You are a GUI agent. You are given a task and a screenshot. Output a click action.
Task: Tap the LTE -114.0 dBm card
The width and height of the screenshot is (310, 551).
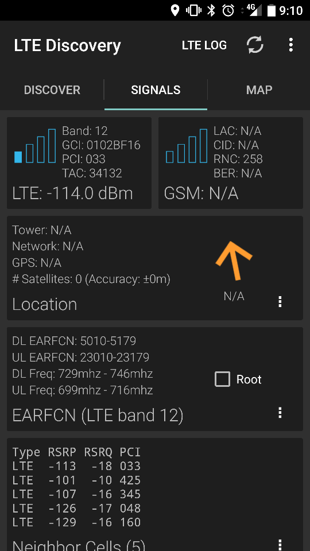[x=79, y=162]
